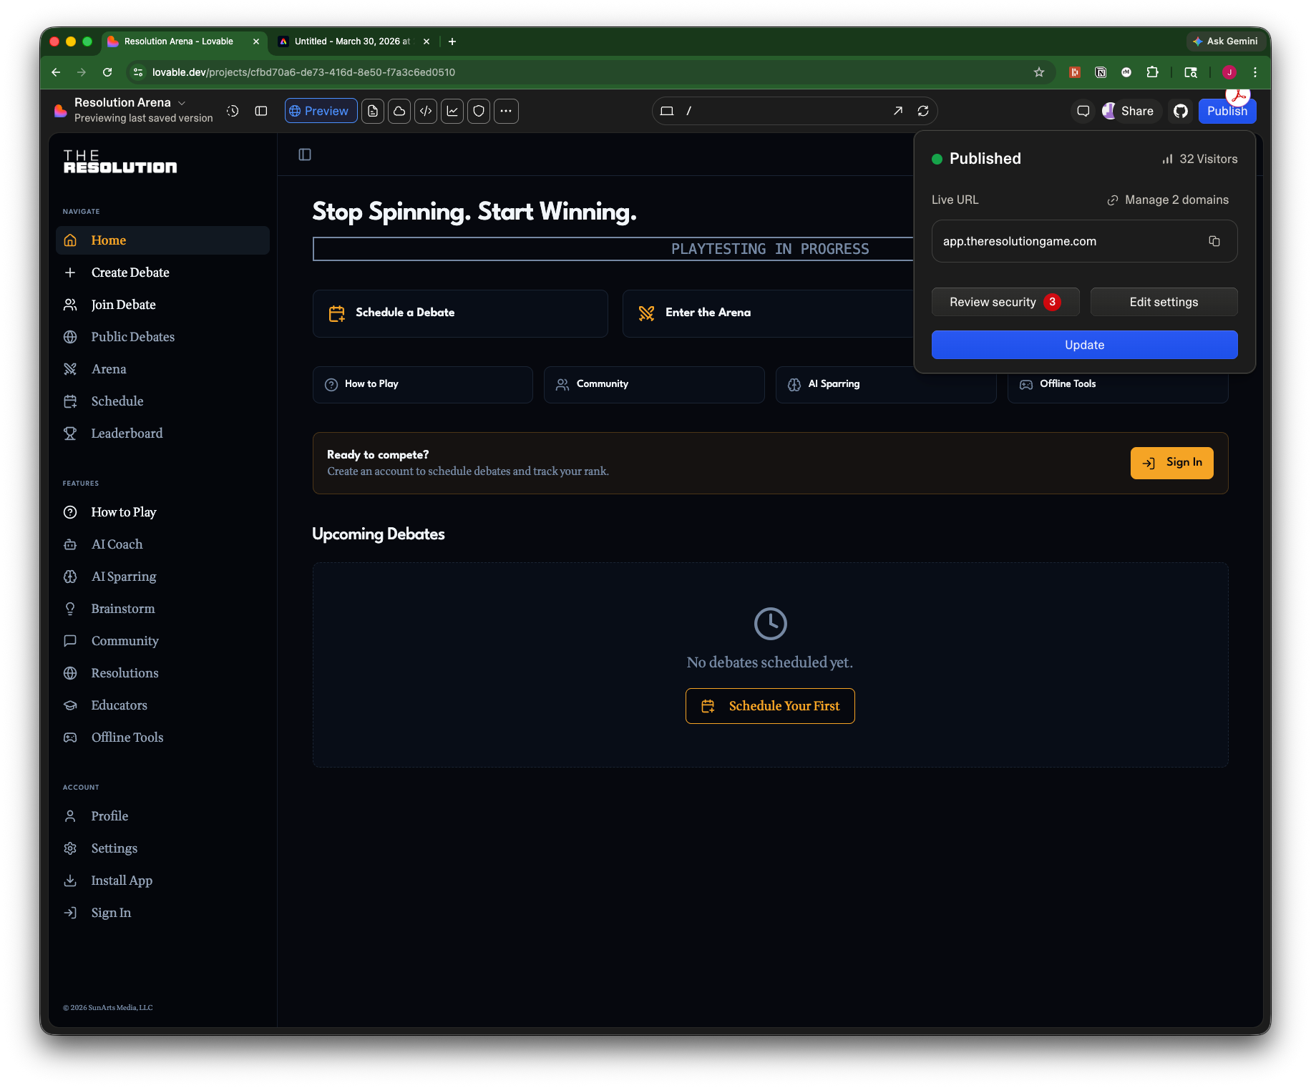Toggle device view in preview address bar
This screenshot has width=1311, height=1088.
[667, 111]
